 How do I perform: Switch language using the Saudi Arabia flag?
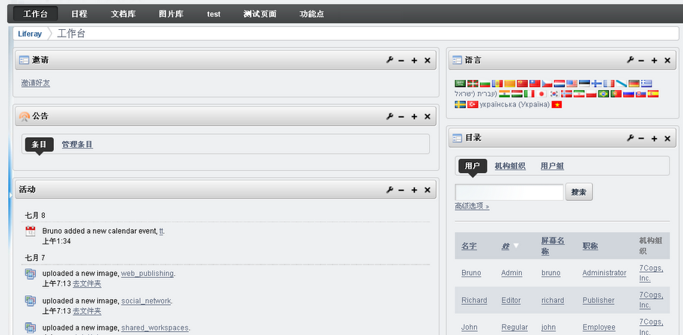pos(460,84)
